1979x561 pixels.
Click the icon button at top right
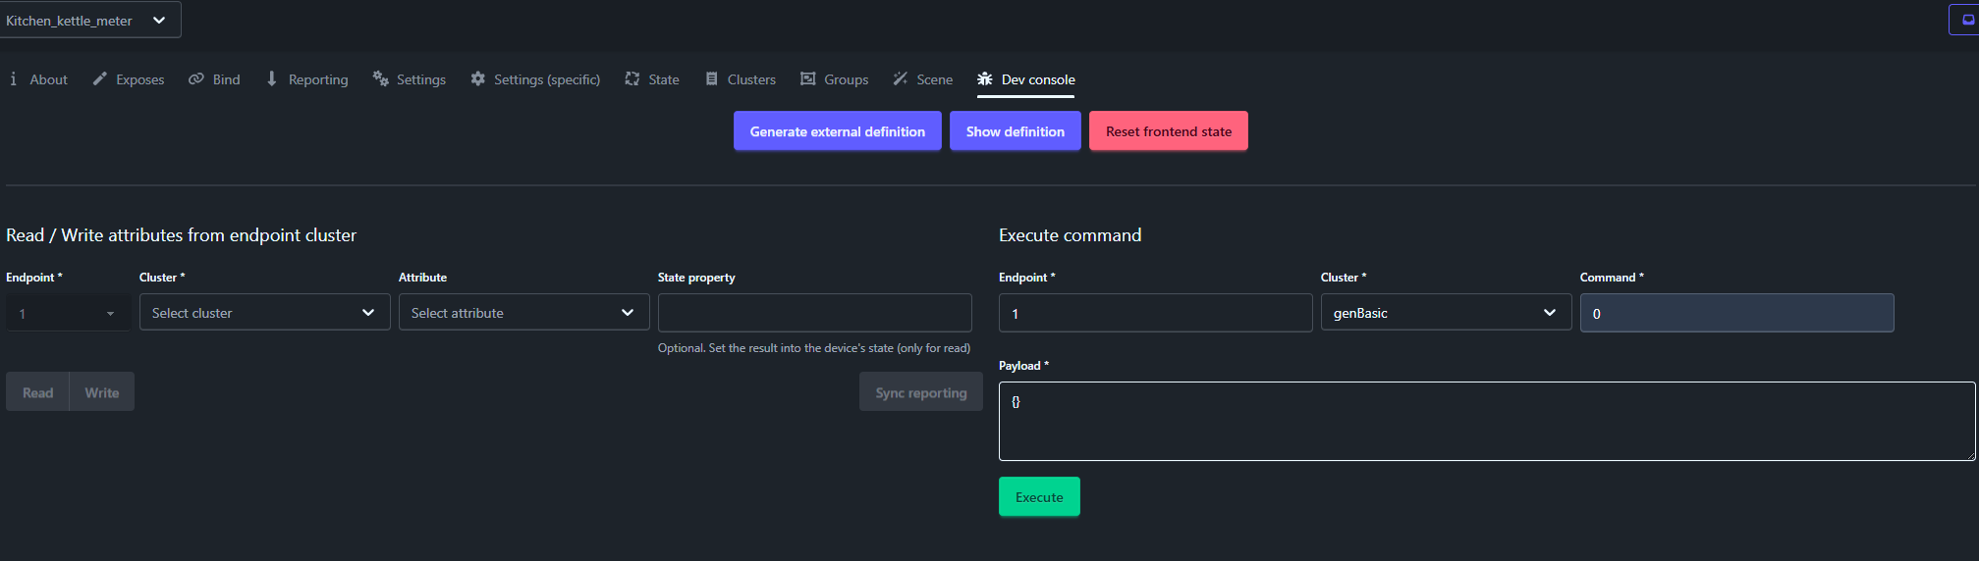tap(1967, 20)
